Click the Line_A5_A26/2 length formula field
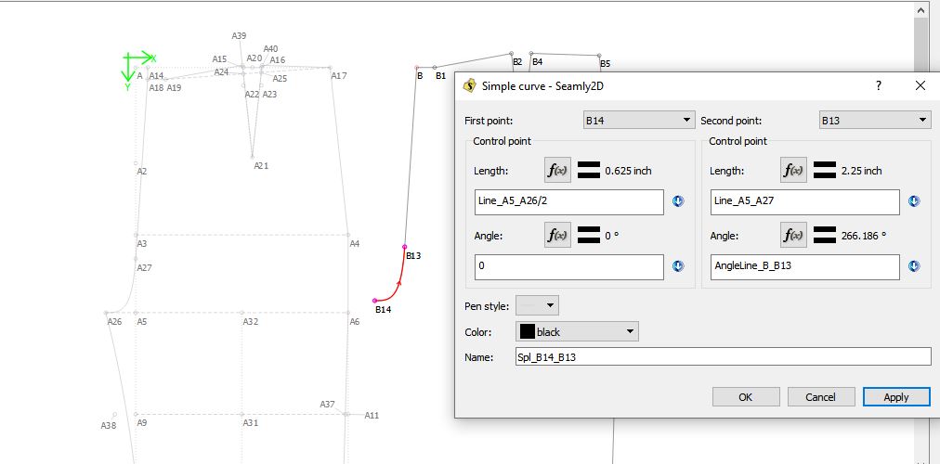Screen dimensions: 940x464 (x=568, y=201)
